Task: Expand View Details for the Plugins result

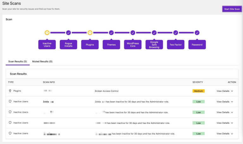Action: tap(225, 91)
